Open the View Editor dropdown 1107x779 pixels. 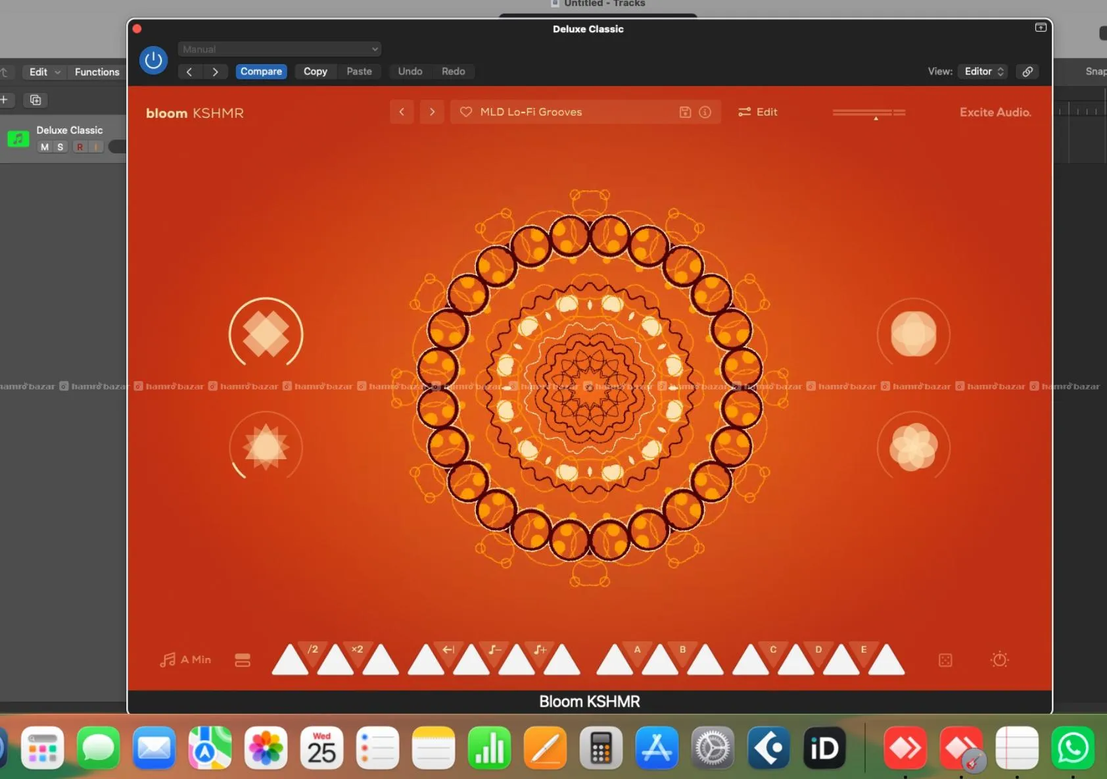(983, 72)
